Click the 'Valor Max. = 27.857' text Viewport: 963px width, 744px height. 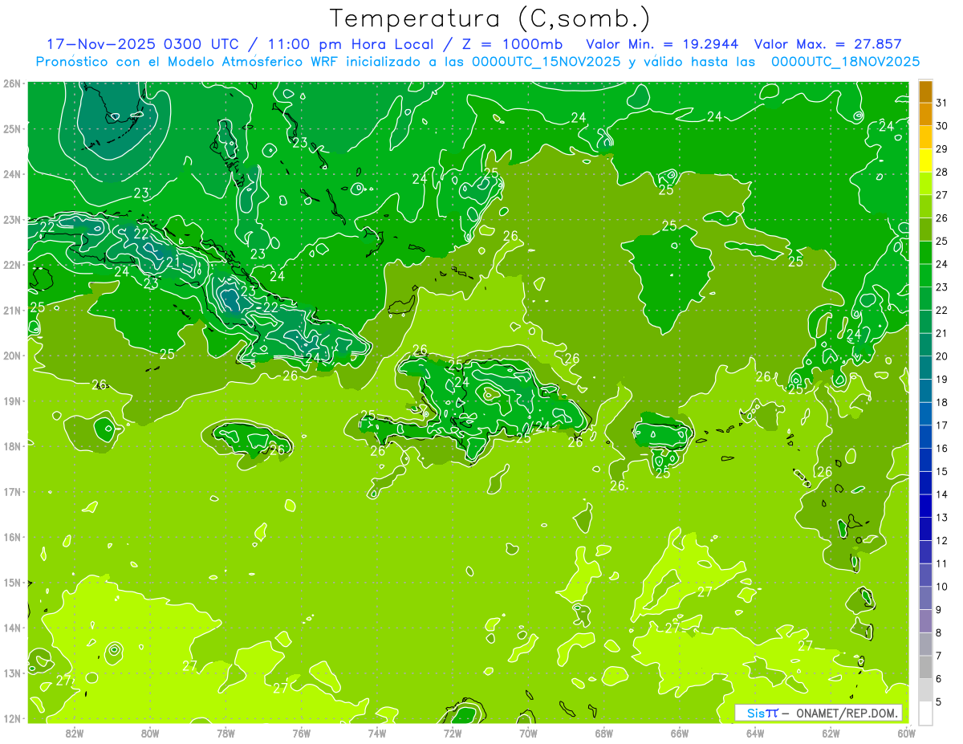point(827,44)
